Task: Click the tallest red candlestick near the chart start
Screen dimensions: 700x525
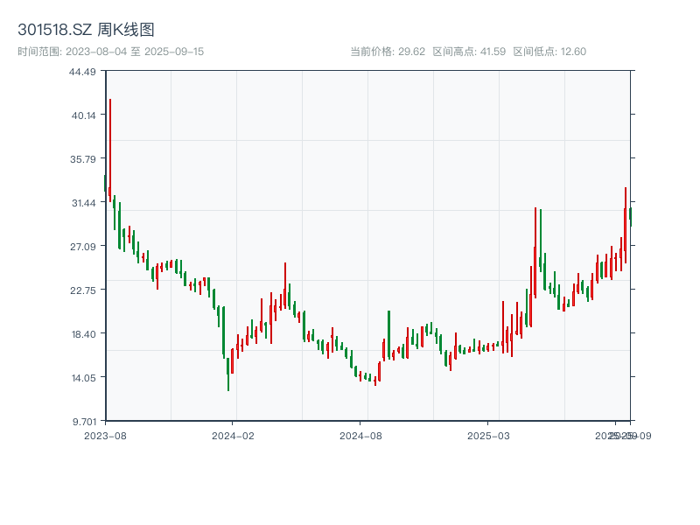Action: (110, 149)
